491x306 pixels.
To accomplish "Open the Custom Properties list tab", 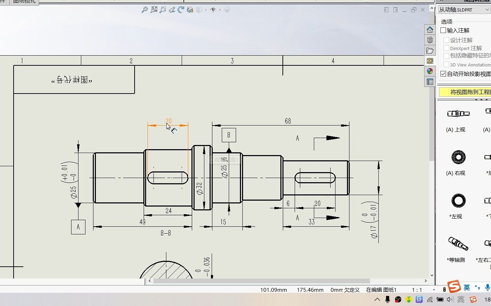I will click(x=430, y=82).
